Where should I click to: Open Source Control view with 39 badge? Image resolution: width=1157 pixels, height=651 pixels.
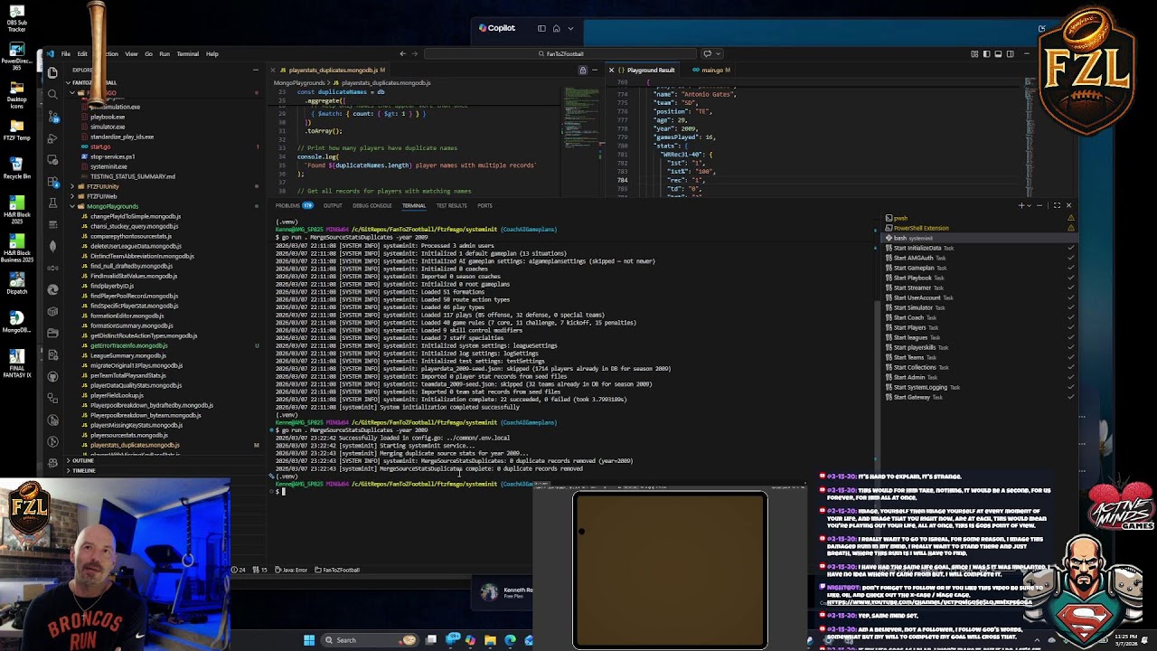[x=52, y=116]
